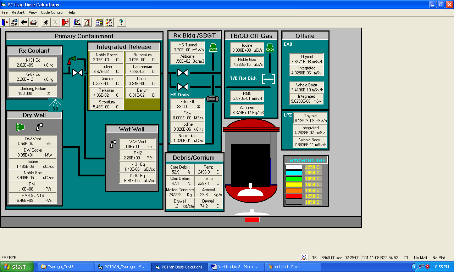The width and height of the screenshot is (454, 272).
Task: Click the gray 1050 C temperature swatch
Action: (294, 202)
